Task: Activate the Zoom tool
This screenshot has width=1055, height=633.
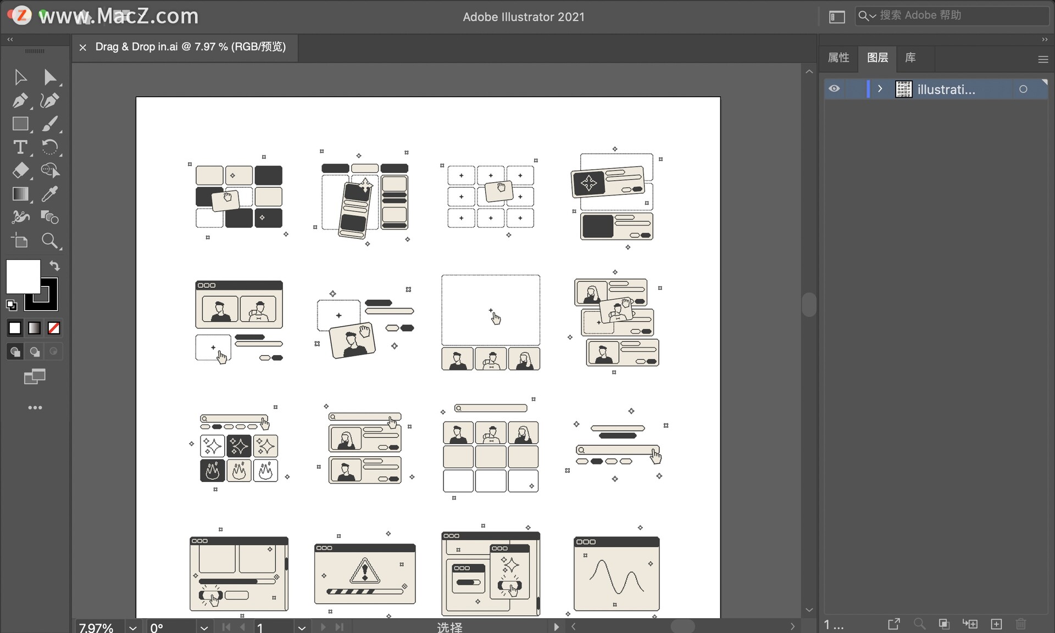Action: (x=49, y=240)
